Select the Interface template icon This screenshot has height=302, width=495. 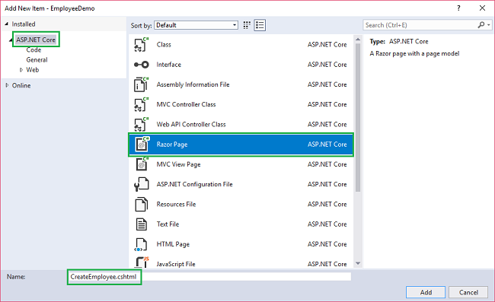(141, 65)
